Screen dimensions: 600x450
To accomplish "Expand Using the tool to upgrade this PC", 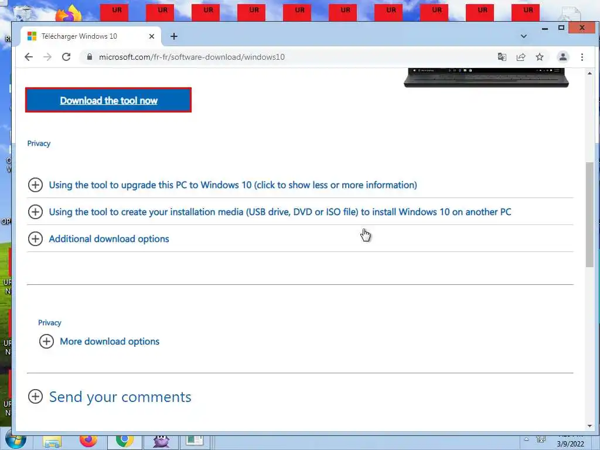I will click(233, 185).
